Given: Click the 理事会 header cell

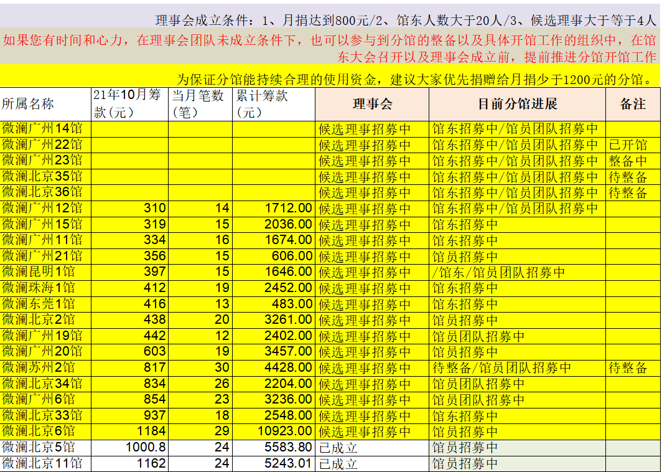Looking at the screenshot, I should [x=371, y=104].
